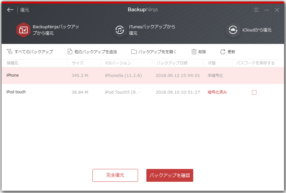Click truncated iPod Touch5 version cell

click(x=123, y=92)
